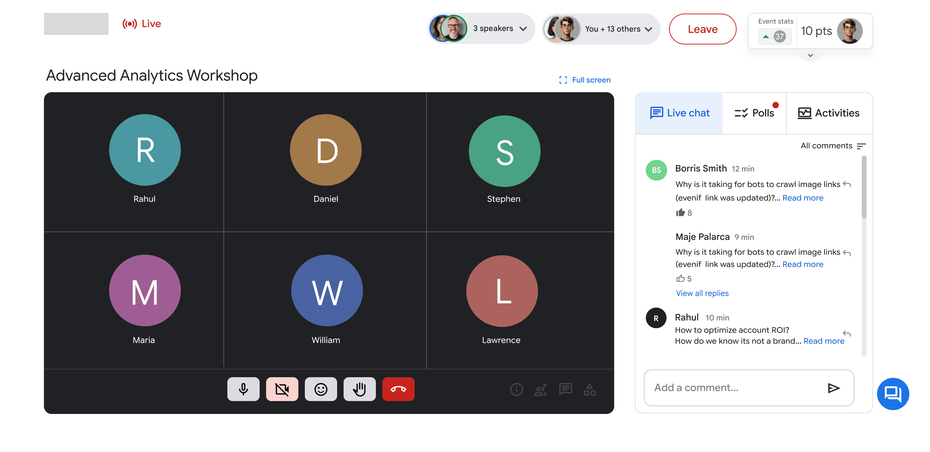Open the emoji reactions button

[321, 389]
